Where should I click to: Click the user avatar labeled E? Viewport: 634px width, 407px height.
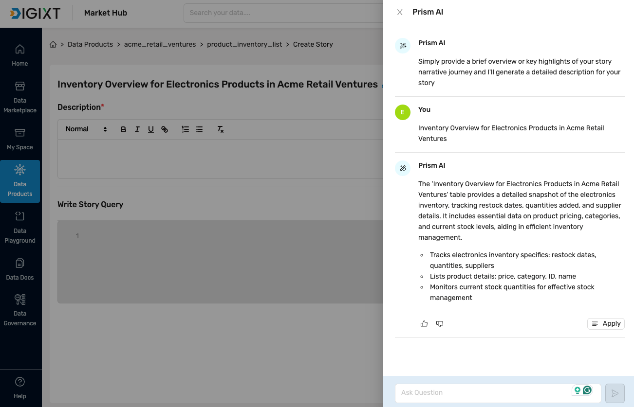click(403, 112)
